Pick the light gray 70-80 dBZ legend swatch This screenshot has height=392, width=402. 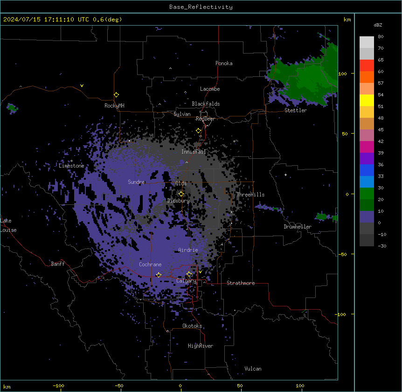[x=367, y=42]
